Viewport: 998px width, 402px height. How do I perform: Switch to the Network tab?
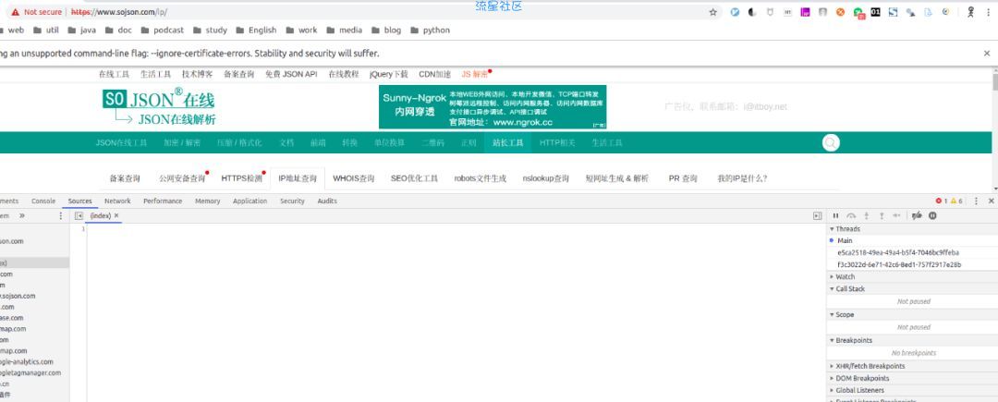[117, 201]
